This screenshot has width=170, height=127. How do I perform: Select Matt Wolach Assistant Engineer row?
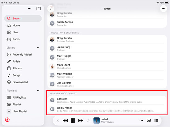tap(107, 75)
